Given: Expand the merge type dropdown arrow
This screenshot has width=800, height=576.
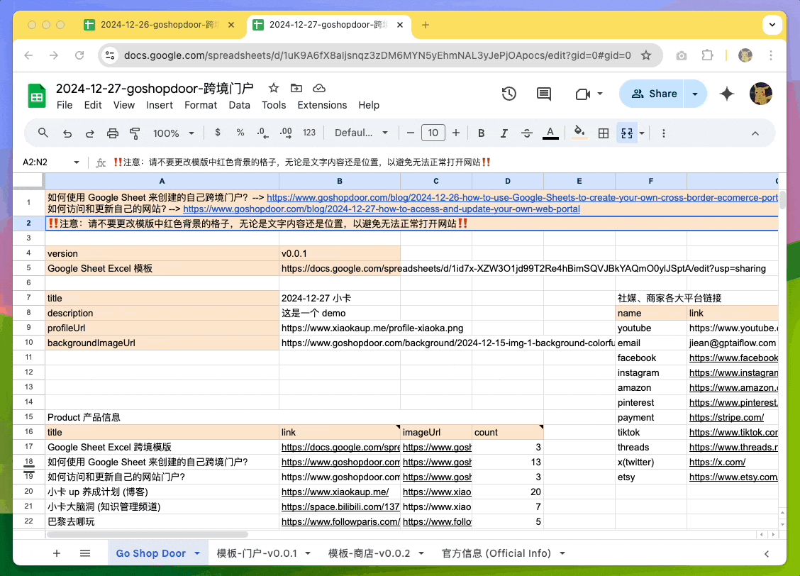Looking at the screenshot, I should coord(642,133).
